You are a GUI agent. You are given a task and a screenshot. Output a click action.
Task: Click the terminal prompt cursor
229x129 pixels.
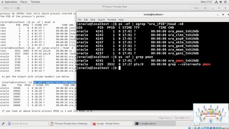click(x=120, y=68)
